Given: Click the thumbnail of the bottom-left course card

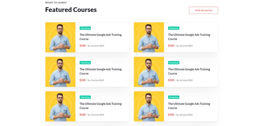Looking at the screenshot, I should point(60,106).
